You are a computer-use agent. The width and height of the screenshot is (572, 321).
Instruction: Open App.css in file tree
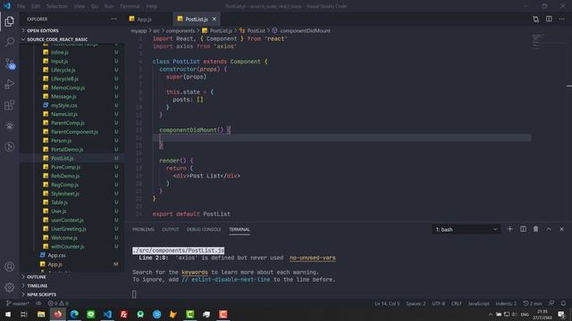pos(56,255)
